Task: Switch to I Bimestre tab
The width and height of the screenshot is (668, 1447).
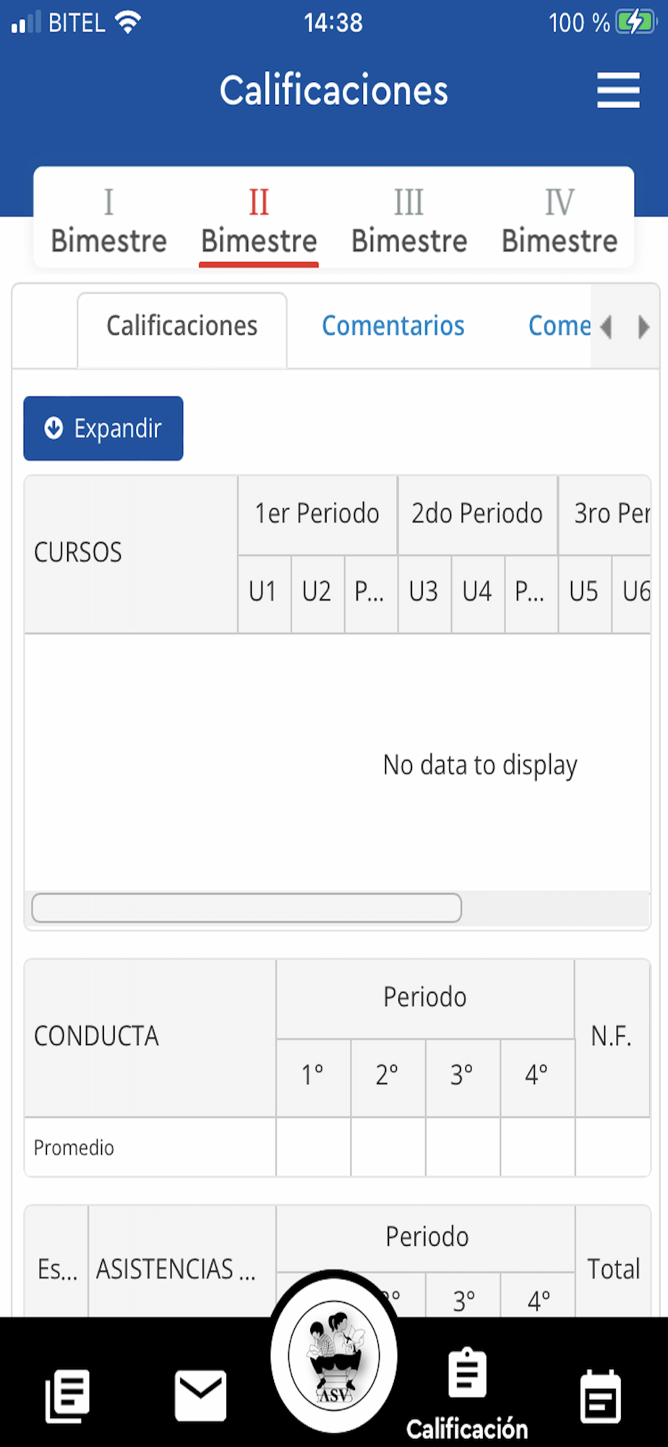Action: coord(108,221)
